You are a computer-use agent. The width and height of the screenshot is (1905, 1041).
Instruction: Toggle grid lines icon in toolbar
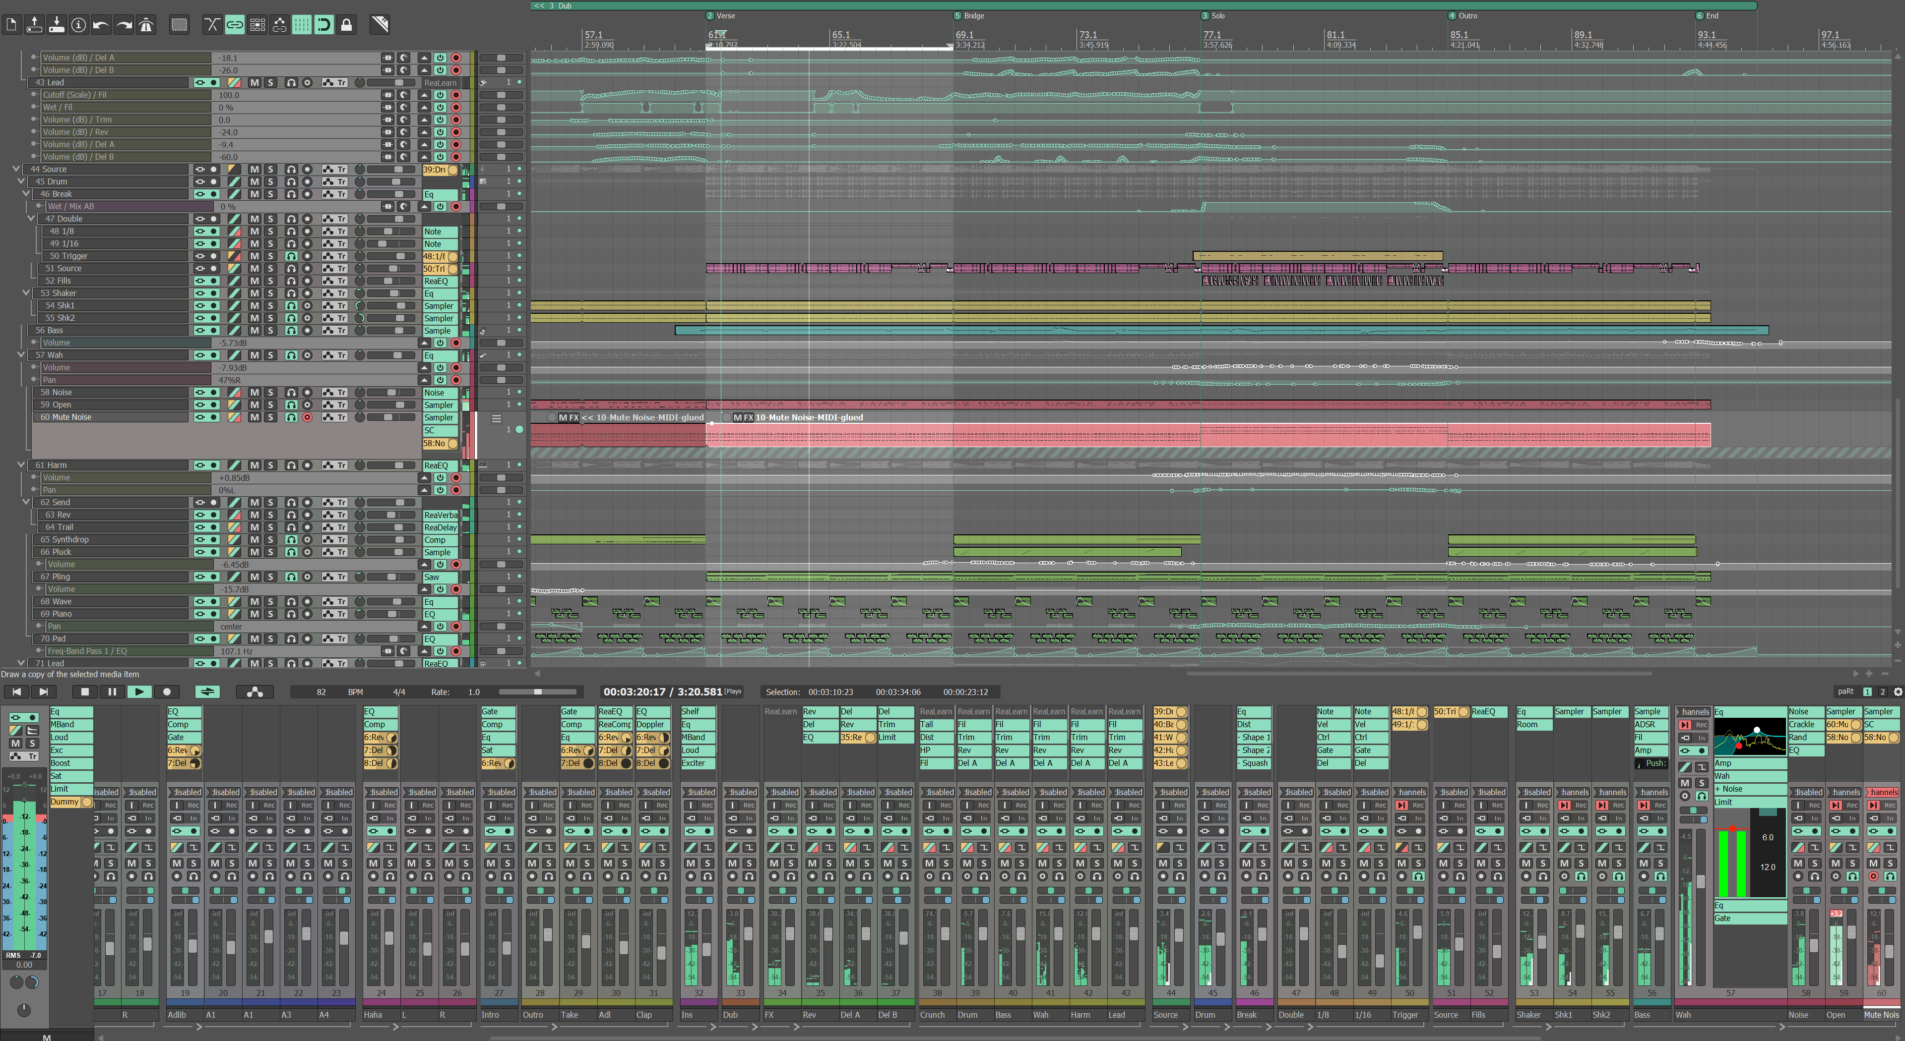coord(302,25)
